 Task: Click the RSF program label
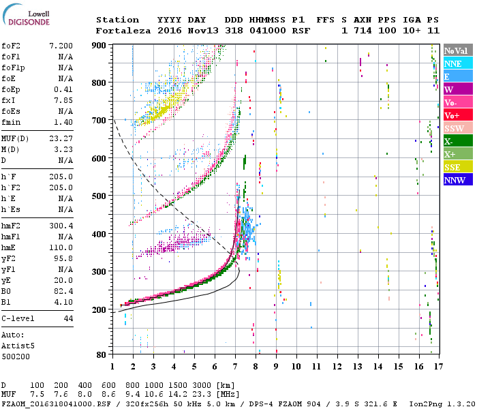pos(301,31)
